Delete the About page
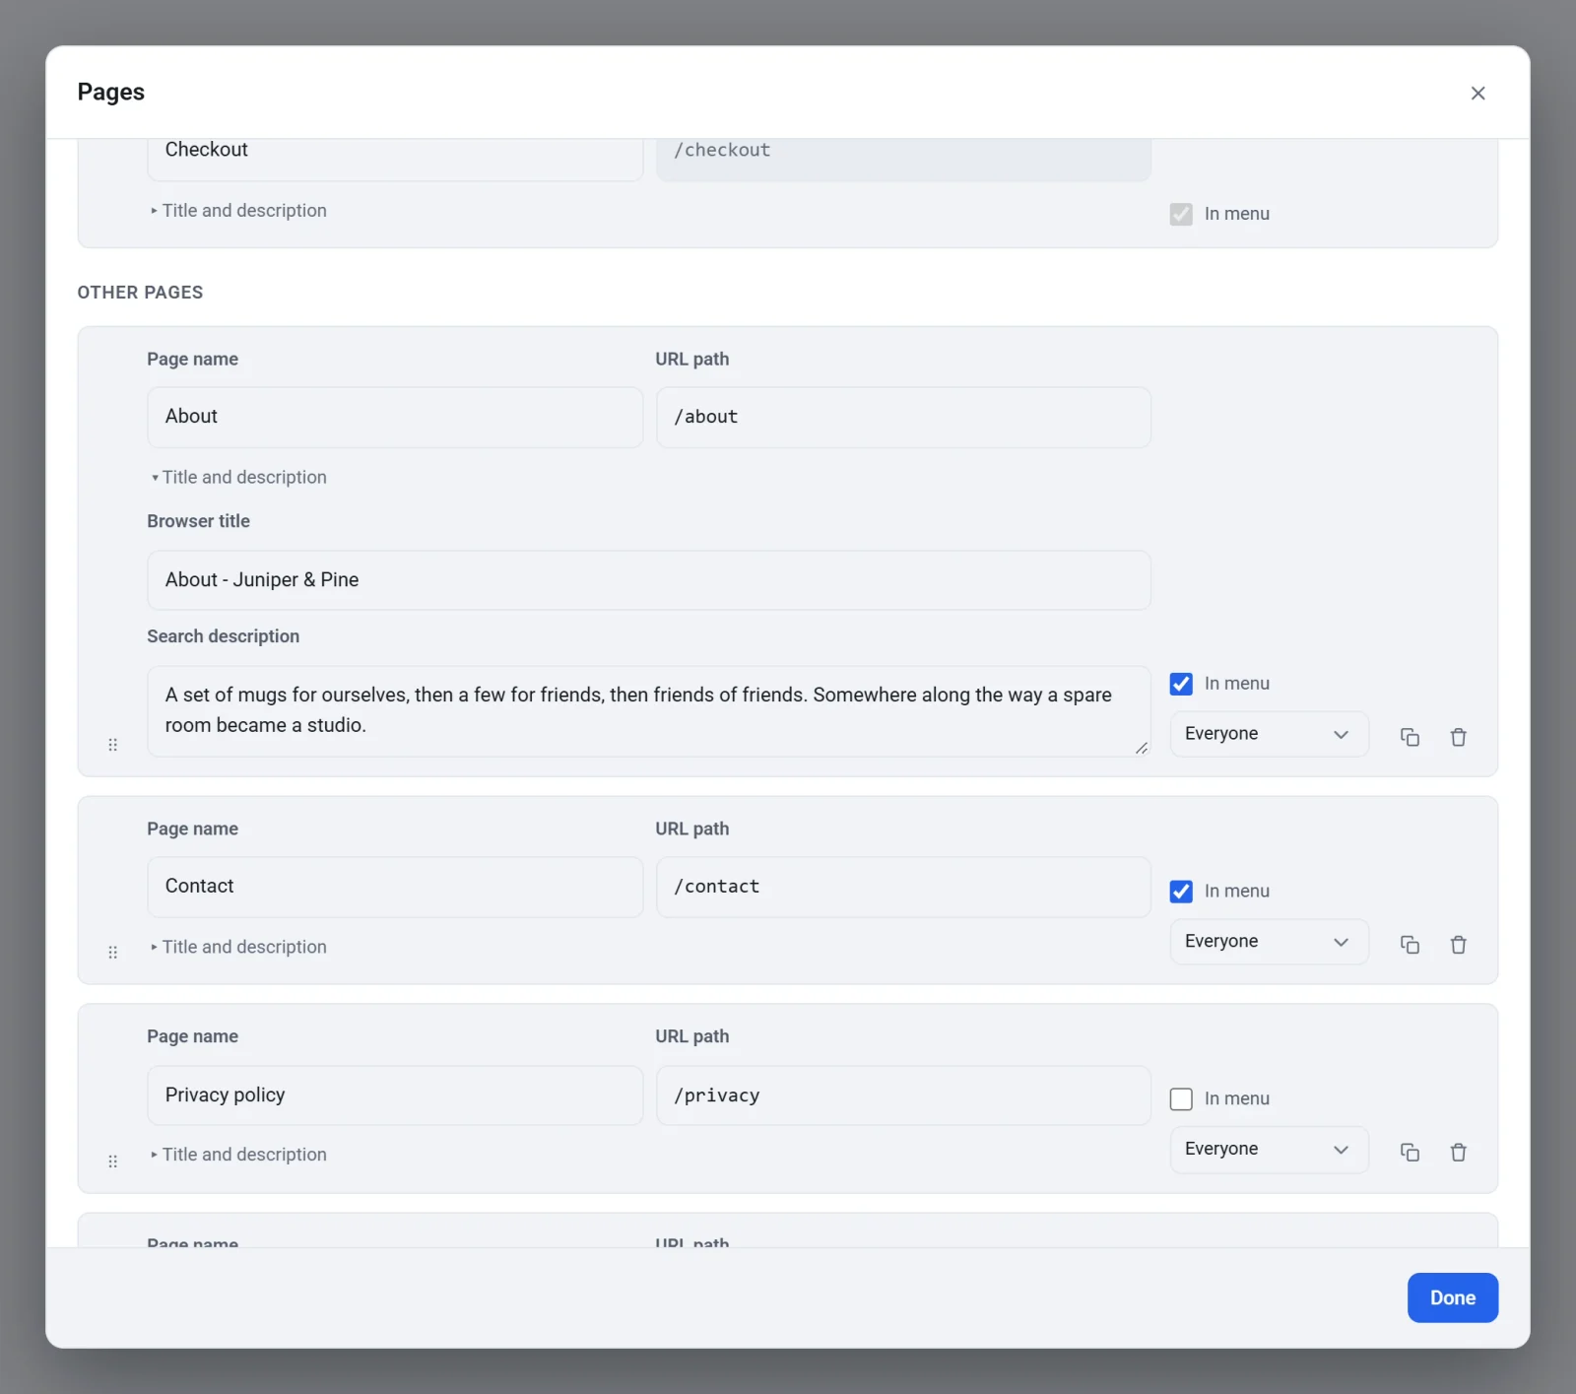This screenshot has width=1576, height=1394. (1459, 737)
